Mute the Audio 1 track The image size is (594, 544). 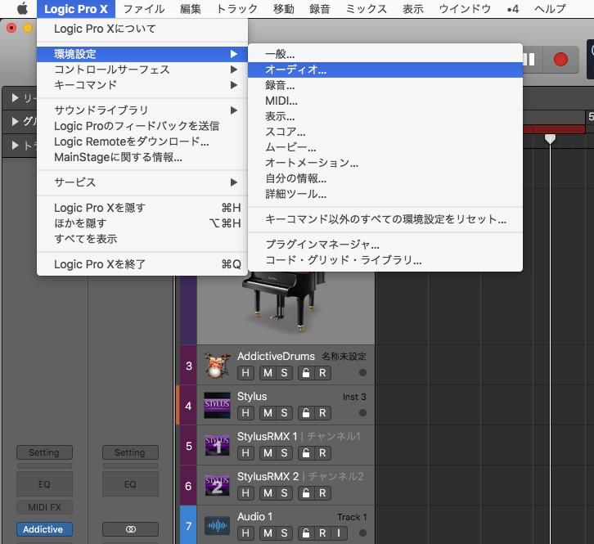pyautogui.click(x=268, y=533)
